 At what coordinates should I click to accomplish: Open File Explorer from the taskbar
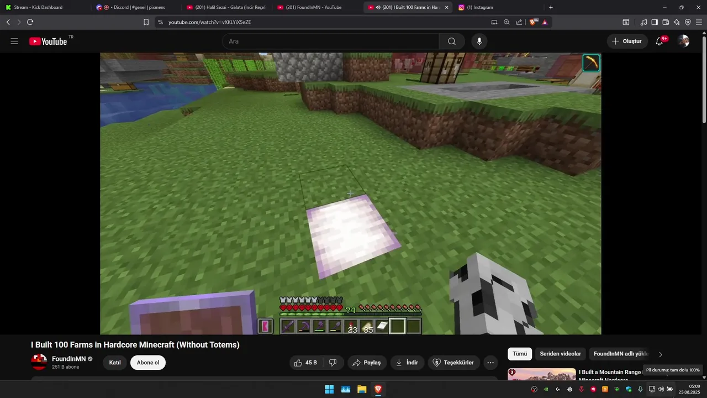click(362, 389)
